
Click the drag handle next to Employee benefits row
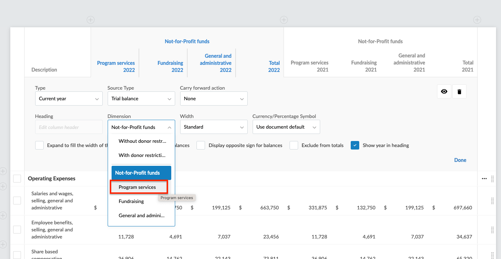tap(492, 230)
